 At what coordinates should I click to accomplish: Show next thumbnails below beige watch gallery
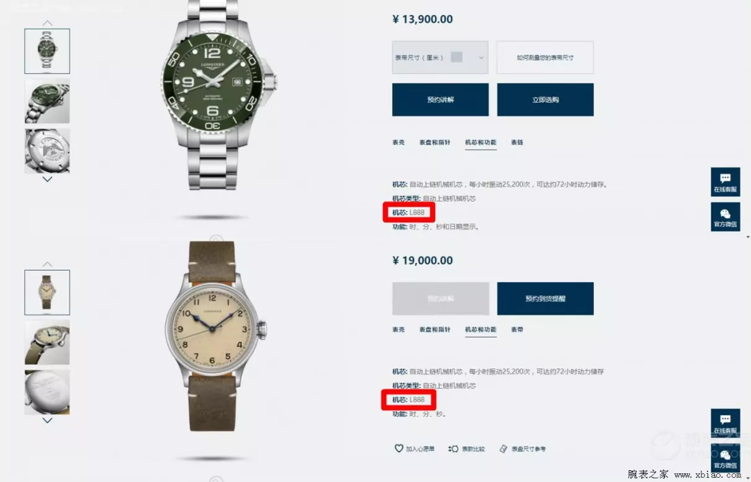click(47, 420)
